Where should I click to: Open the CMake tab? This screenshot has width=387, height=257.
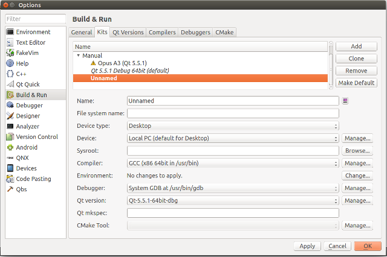[224, 32]
